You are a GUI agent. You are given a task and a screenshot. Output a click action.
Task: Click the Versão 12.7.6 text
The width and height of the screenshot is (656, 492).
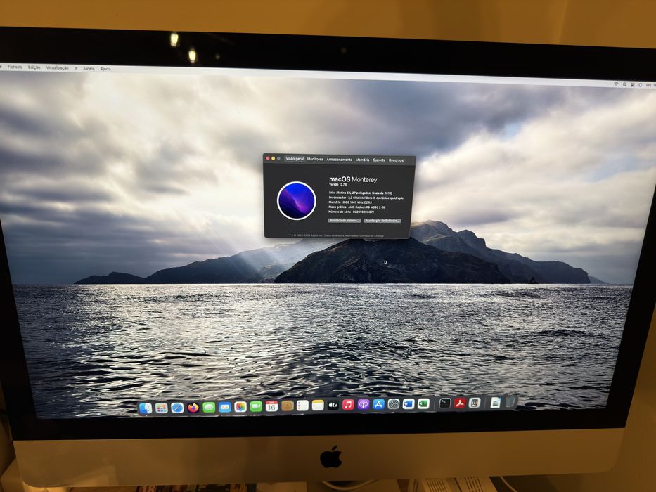pyautogui.click(x=337, y=184)
